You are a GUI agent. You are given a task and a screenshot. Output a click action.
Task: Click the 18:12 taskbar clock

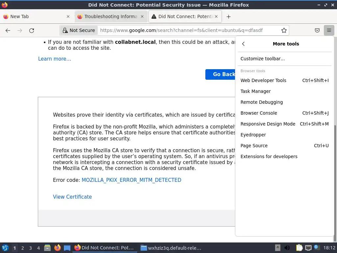(x=329, y=248)
